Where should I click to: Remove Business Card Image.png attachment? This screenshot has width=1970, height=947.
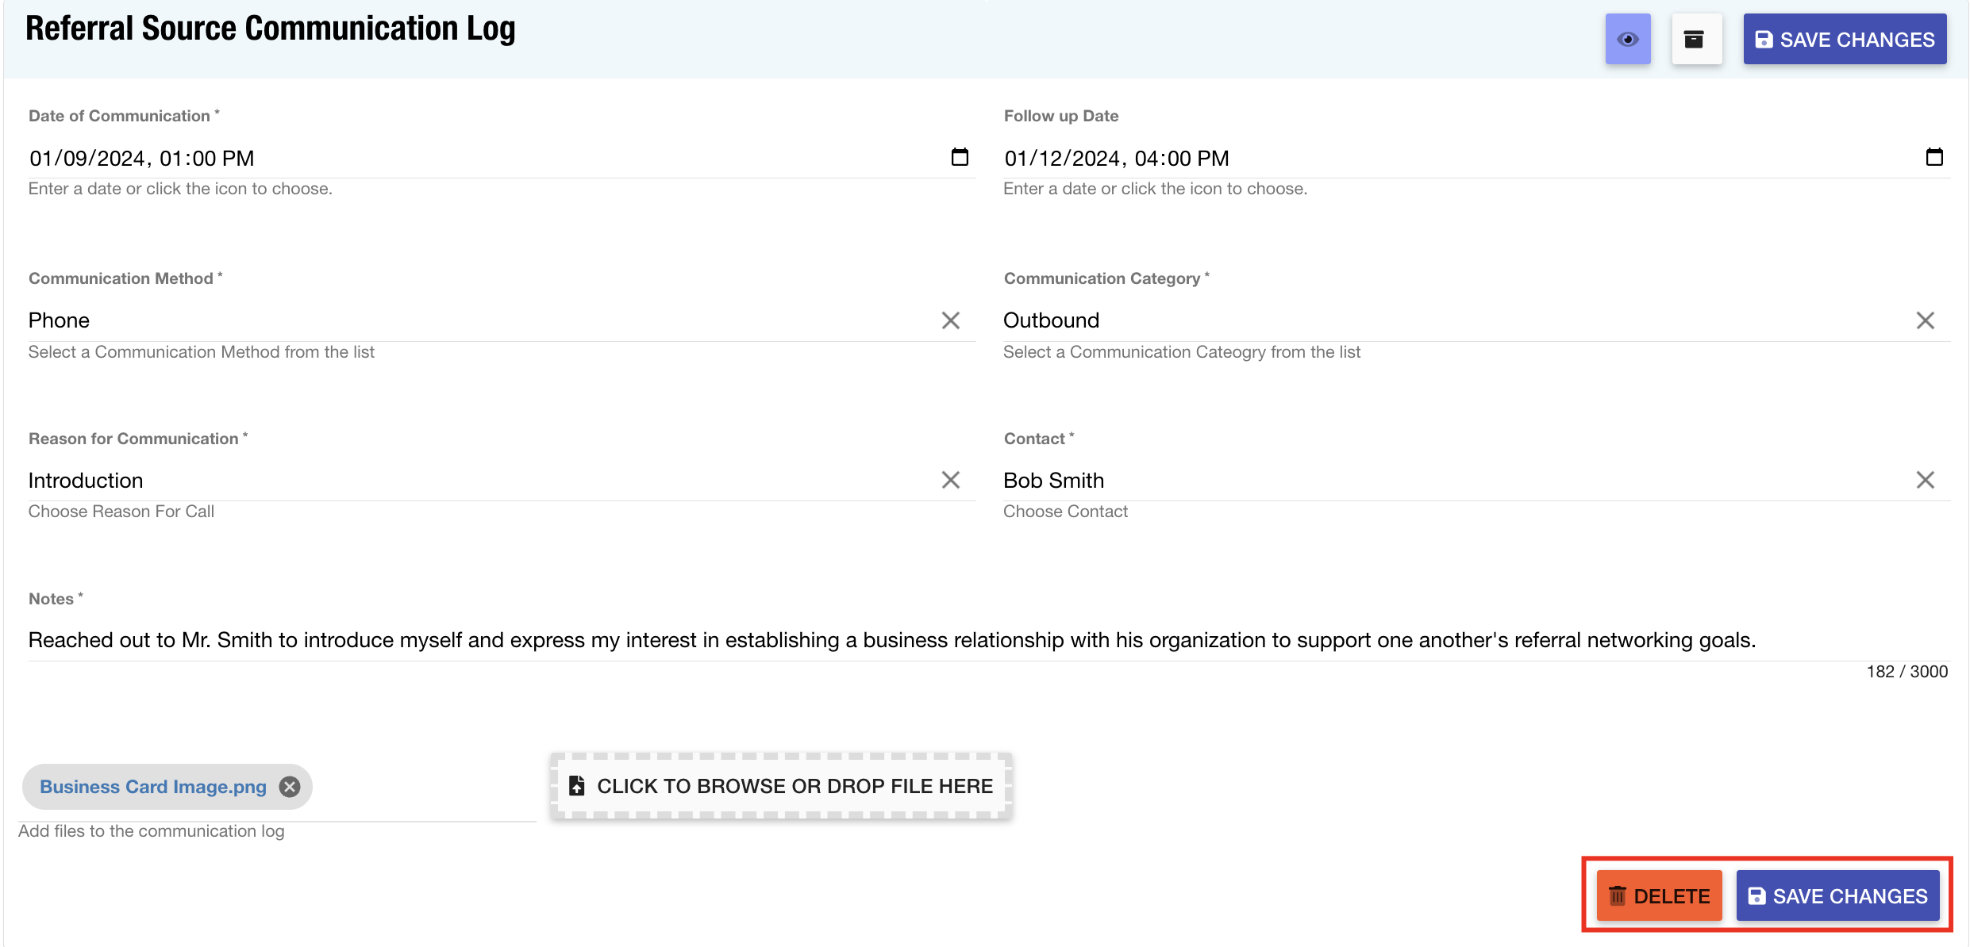pyautogui.click(x=290, y=787)
